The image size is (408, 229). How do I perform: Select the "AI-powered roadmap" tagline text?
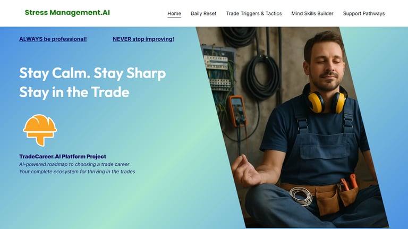point(74,165)
